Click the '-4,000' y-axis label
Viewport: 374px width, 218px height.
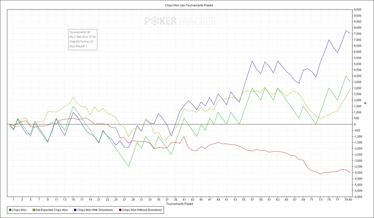click(358, 173)
